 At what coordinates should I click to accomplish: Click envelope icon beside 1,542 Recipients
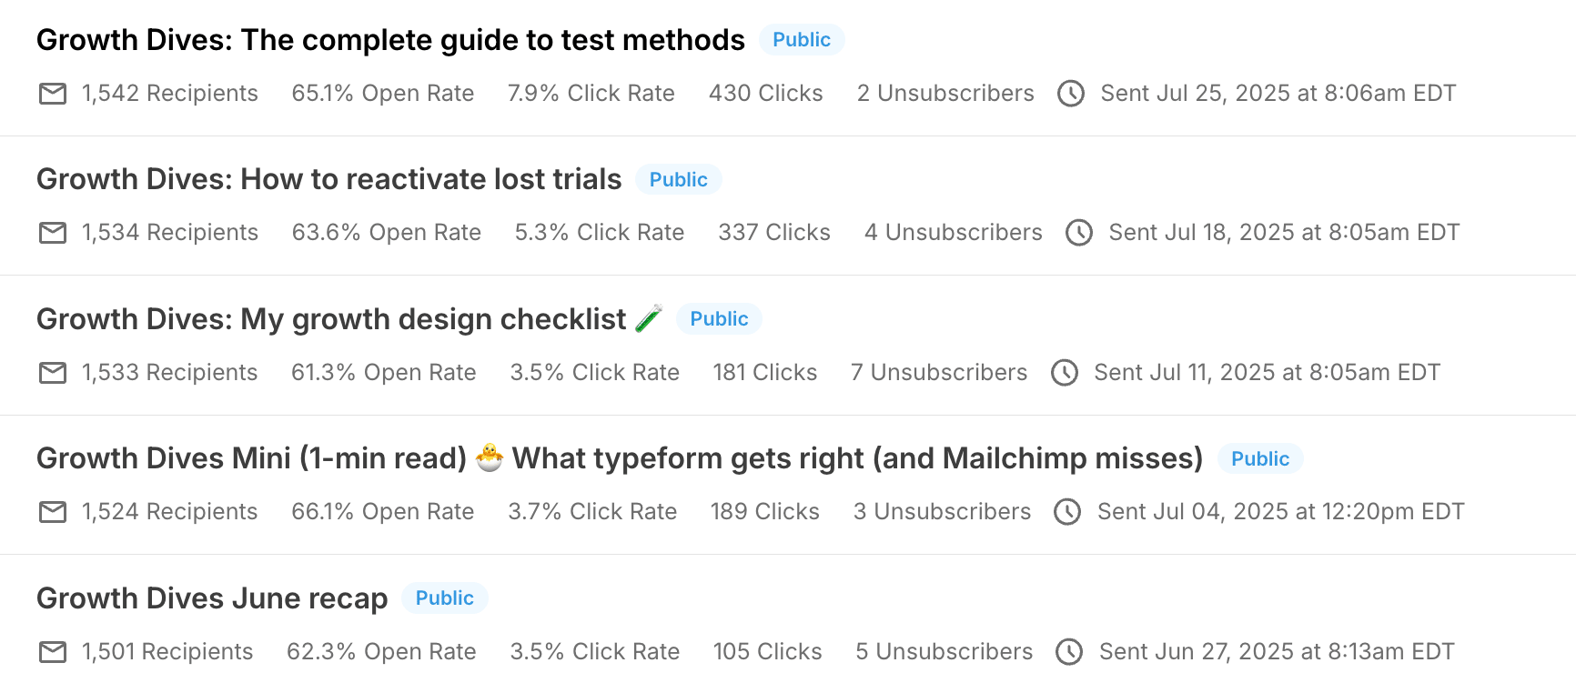(x=53, y=94)
